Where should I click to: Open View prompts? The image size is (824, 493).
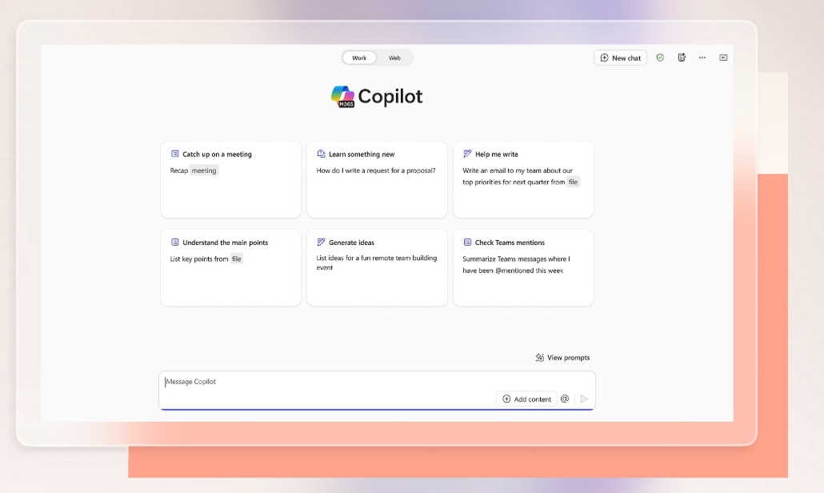click(562, 358)
